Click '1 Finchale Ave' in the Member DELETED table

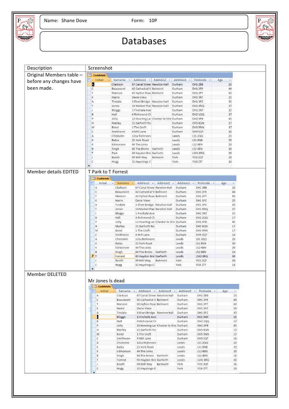(x=146, y=317)
